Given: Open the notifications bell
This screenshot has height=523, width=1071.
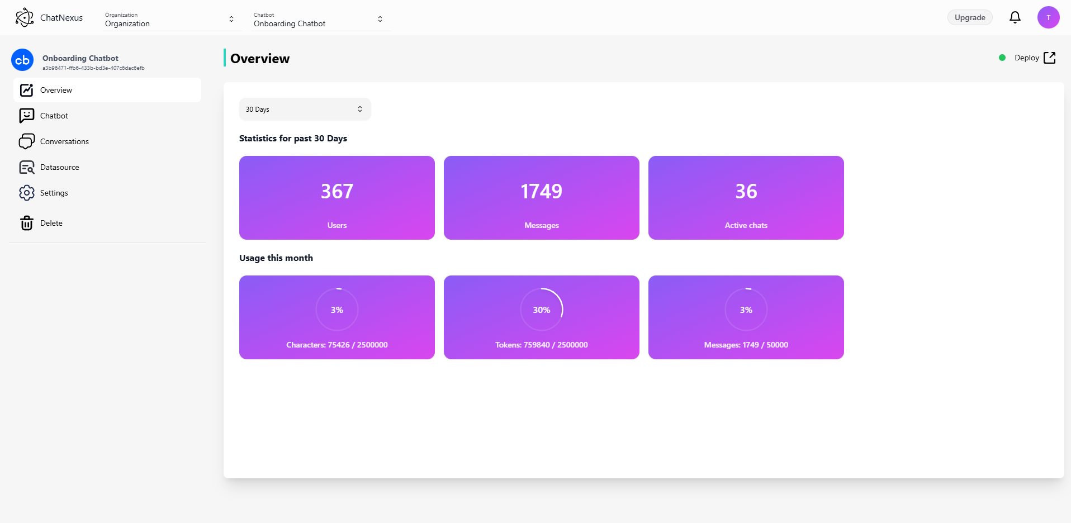Looking at the screenshot, I should coord(1015,17).
